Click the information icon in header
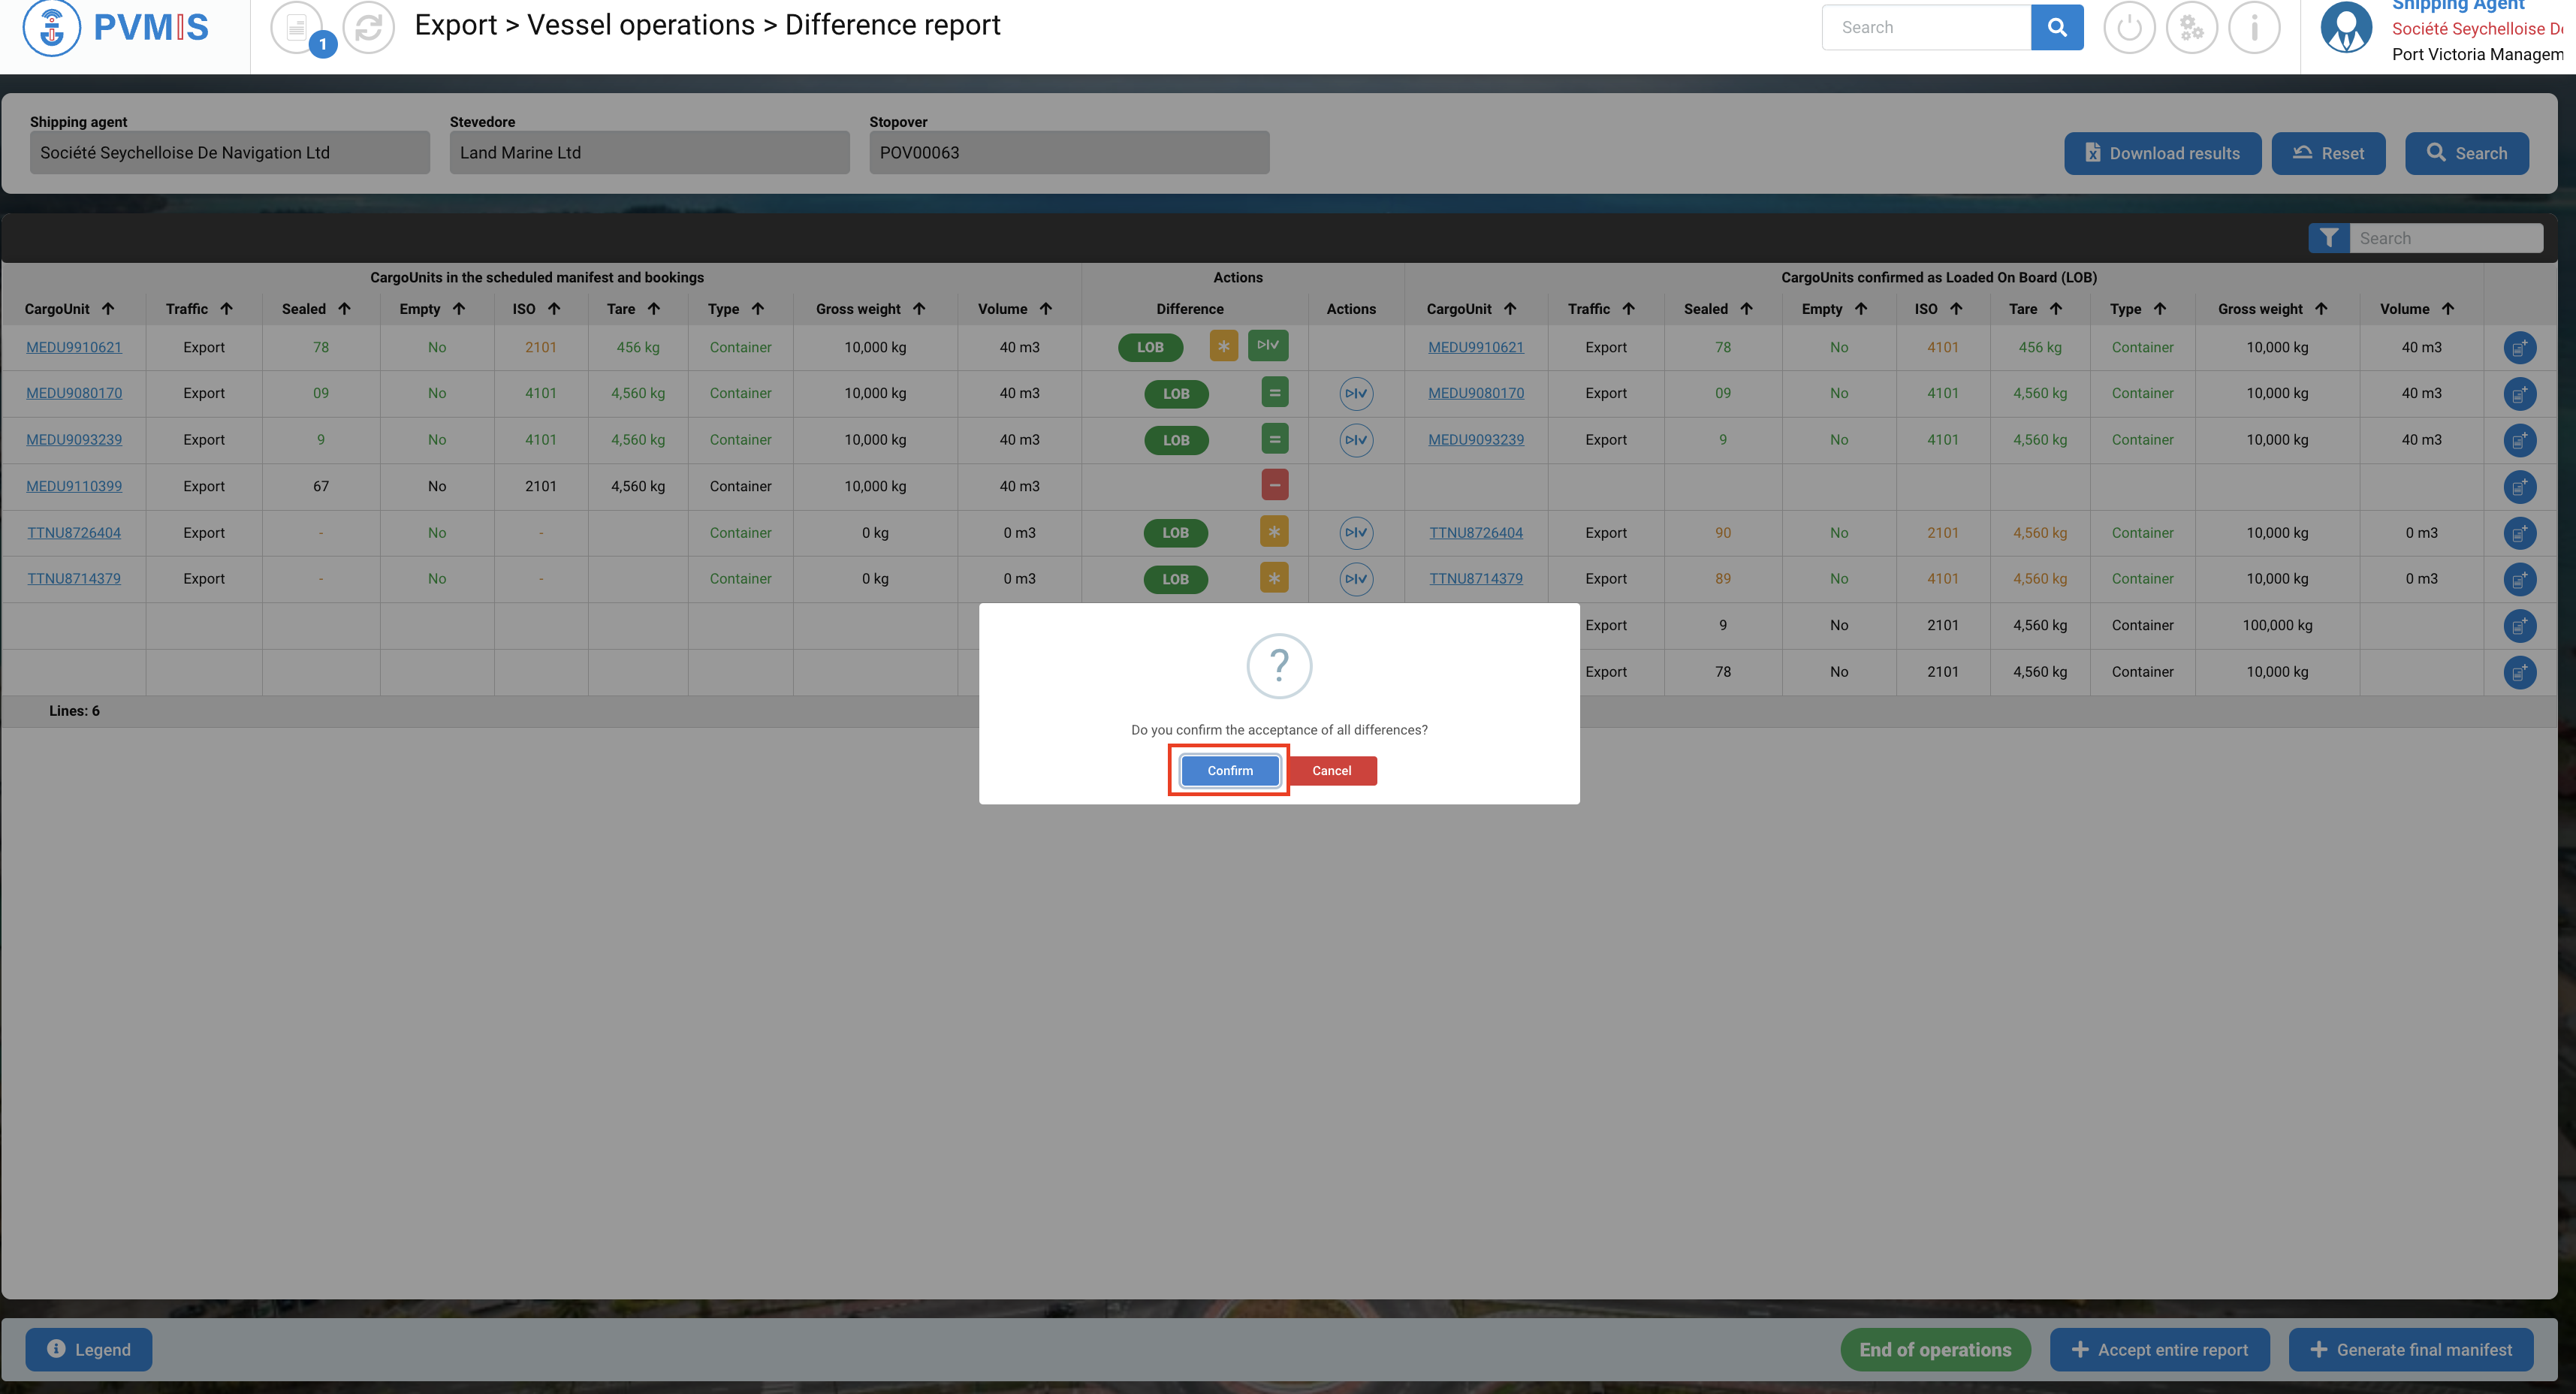The image size is (2576, 1394). tap(2254, 28)
